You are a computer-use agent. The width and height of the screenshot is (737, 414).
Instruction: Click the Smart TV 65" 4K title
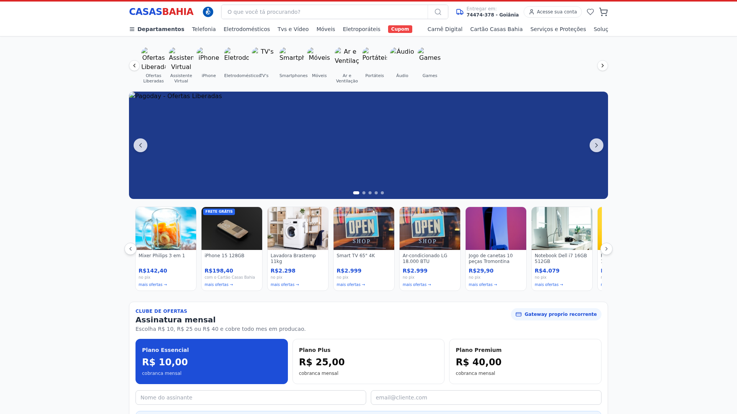pos(356,256)
